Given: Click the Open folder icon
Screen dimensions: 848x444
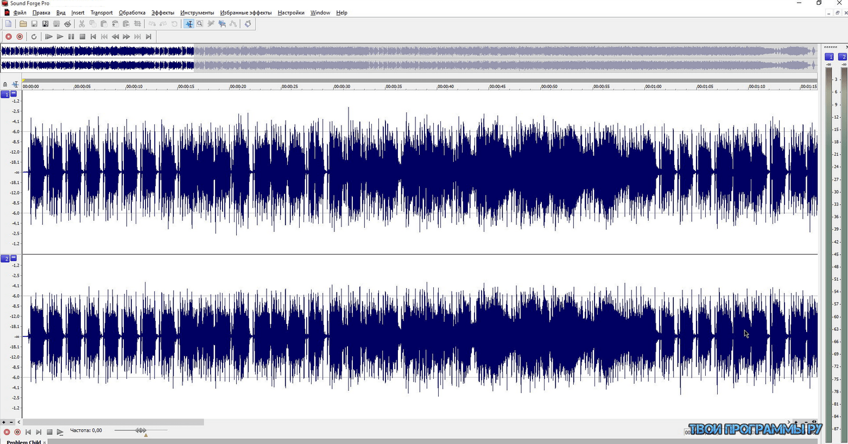Looking at the screenshot, I should tap(23, 24).
